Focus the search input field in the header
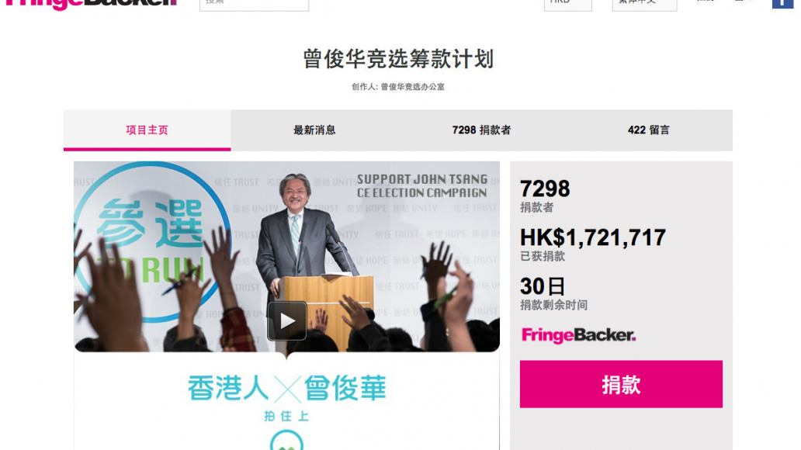 (254, 5)
